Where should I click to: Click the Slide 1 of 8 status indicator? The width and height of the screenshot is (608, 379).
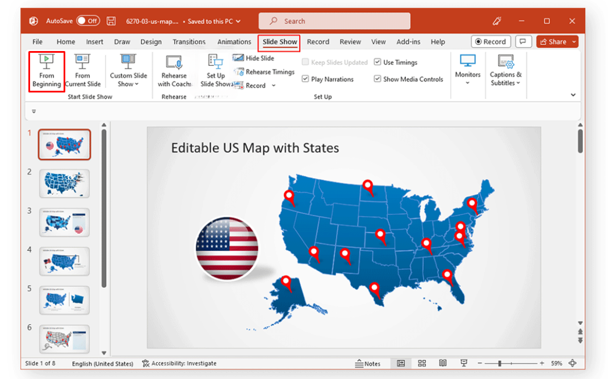(x=40, y=364)
